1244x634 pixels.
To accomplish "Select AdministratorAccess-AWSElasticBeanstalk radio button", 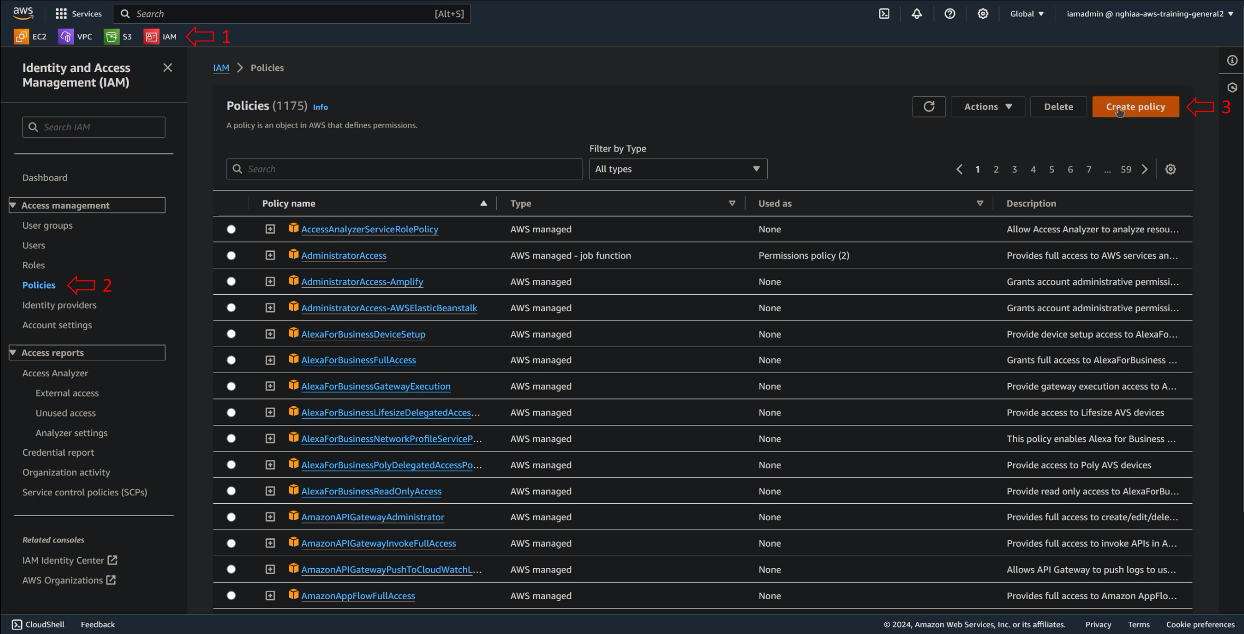I will point(231,308).
